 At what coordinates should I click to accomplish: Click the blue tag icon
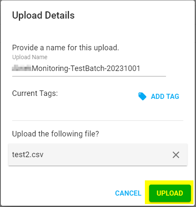point(142,96)
